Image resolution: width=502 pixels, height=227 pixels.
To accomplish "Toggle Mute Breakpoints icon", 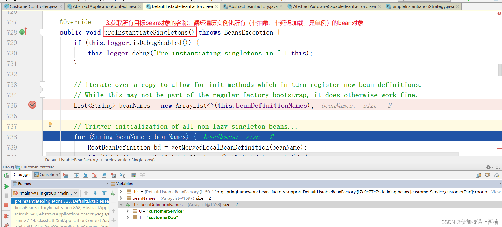I will coord(6,225).
